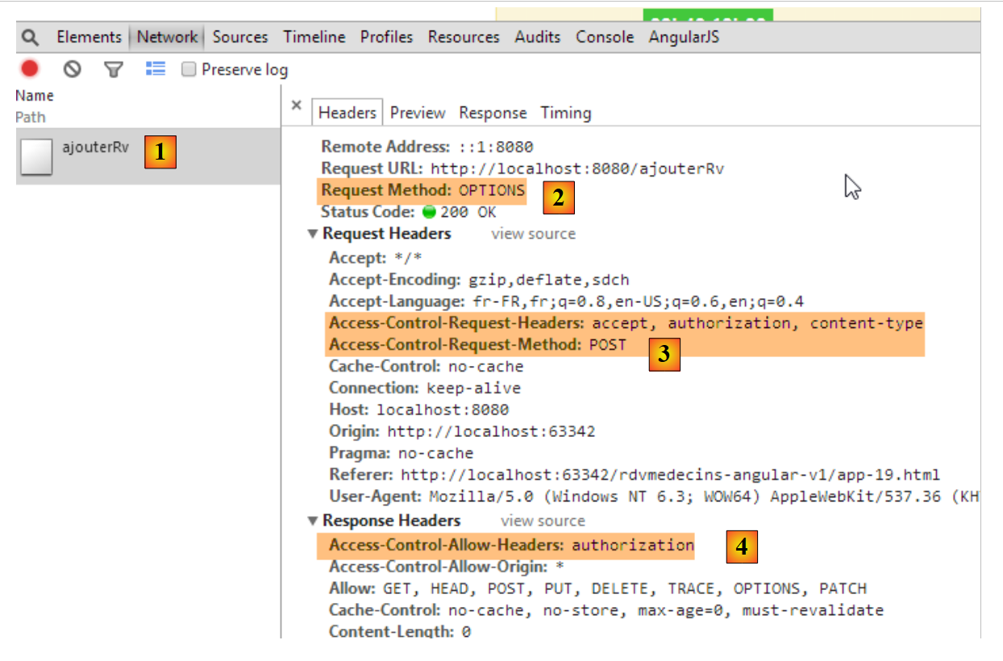1003x661 pixels.
Task: Click the magnifying glass search icon
Action: coord(31,37)
